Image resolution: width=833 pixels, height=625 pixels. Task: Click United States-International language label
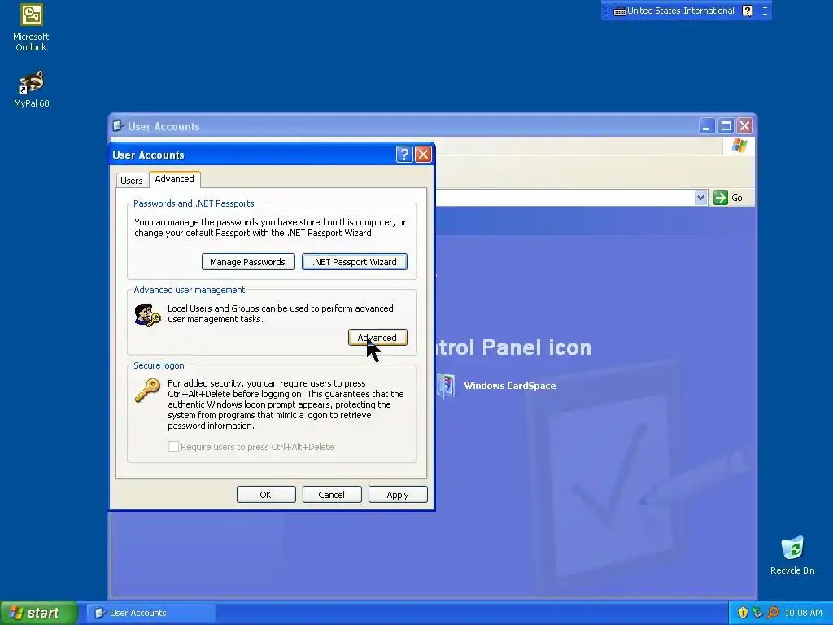[x=681, y=11]
